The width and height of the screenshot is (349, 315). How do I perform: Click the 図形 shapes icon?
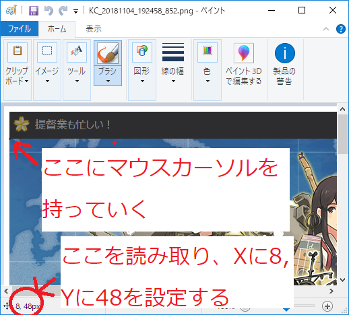pyautogui.click(x=142, y=53)
